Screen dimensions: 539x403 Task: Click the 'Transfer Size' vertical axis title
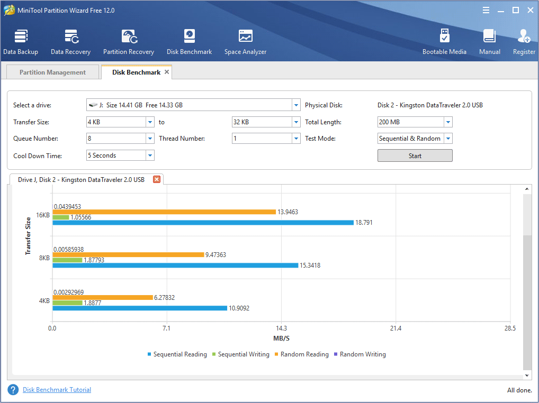(x=28, y=236)
